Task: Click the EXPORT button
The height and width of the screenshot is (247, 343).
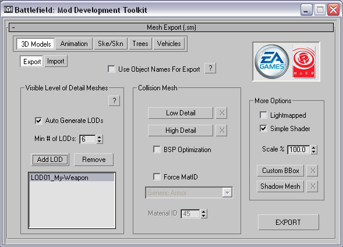Action: [x=288, y=223]
